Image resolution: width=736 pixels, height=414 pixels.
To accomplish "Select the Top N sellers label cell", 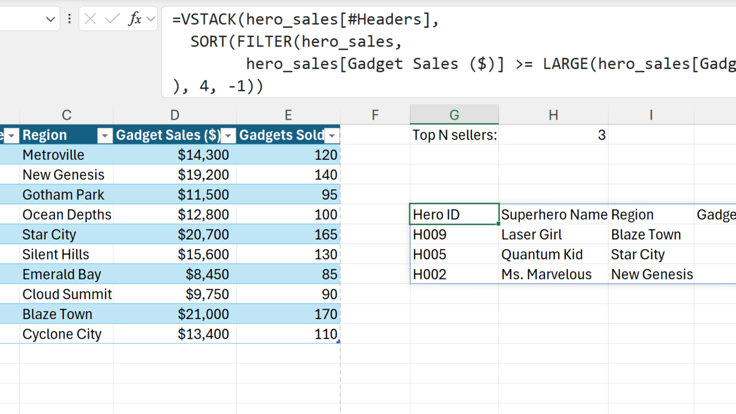I will 454,135.
